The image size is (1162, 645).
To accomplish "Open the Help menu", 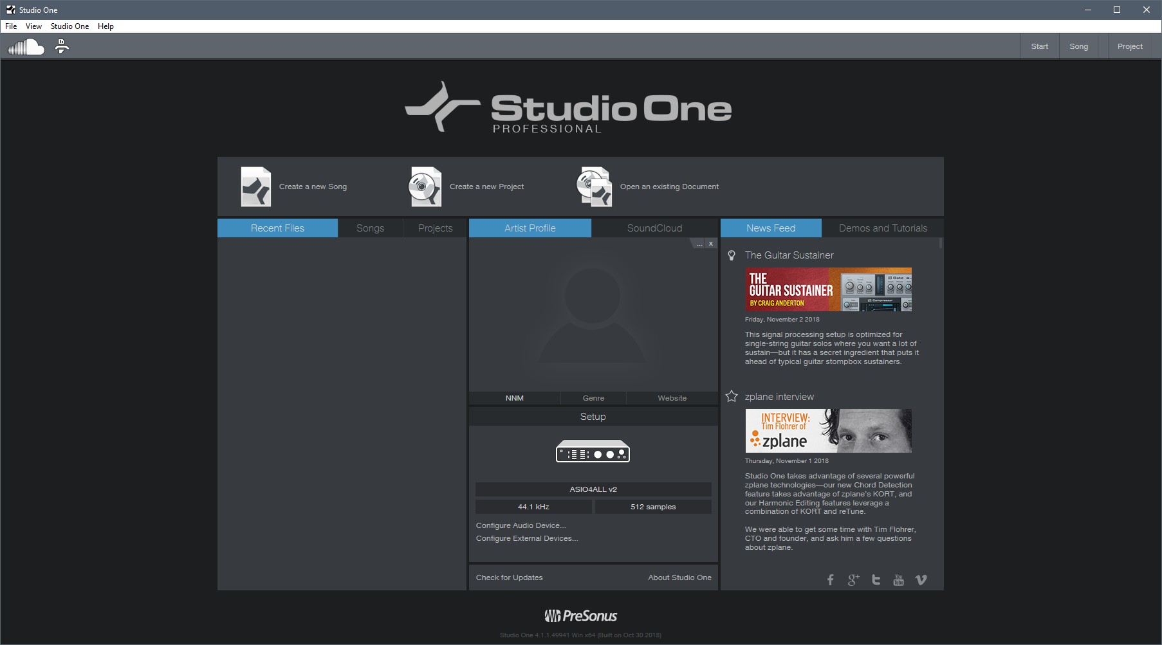I will (106, 26).
